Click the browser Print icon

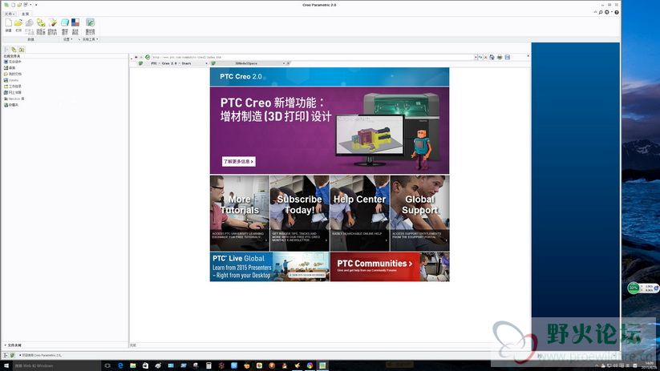click(x=499, y=57)
